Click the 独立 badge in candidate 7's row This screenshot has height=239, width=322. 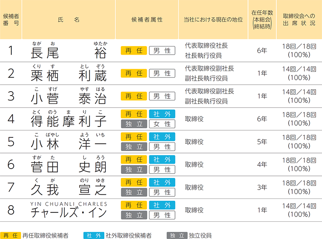[x=134, y=192]
